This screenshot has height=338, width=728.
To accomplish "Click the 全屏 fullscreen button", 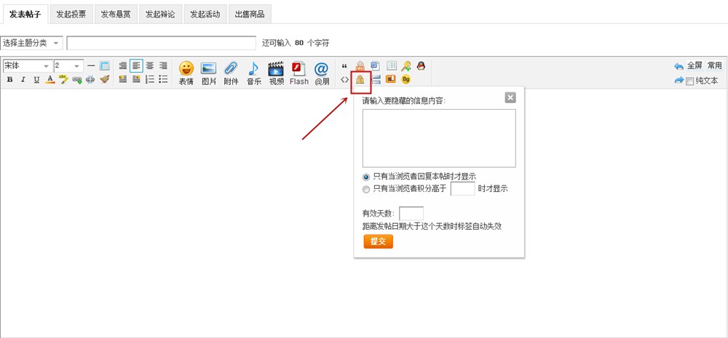I will pyautogui.click(x=695, y=66).
